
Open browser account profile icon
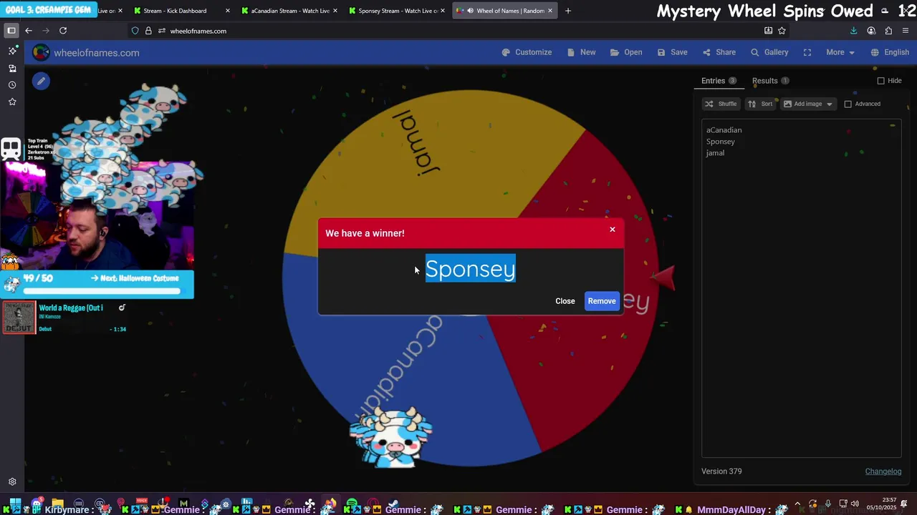tap(871, 31)
